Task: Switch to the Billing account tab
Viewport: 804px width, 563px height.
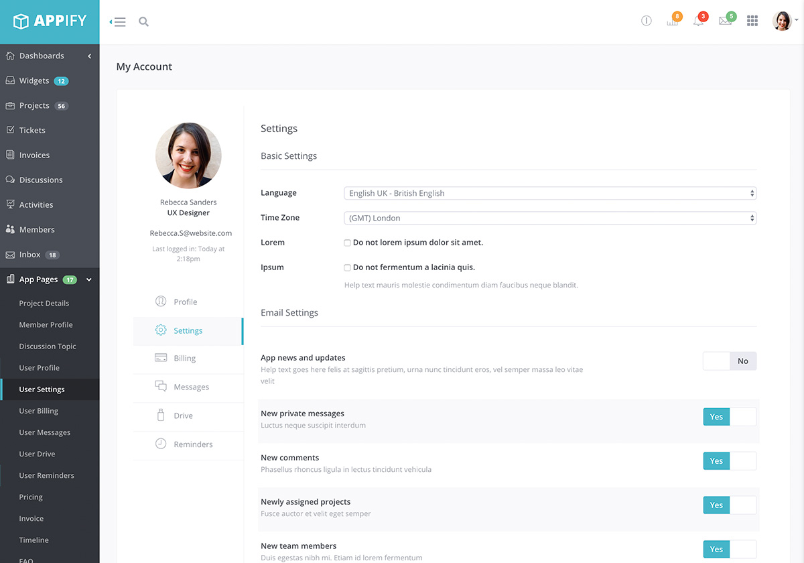Action: 184,359
